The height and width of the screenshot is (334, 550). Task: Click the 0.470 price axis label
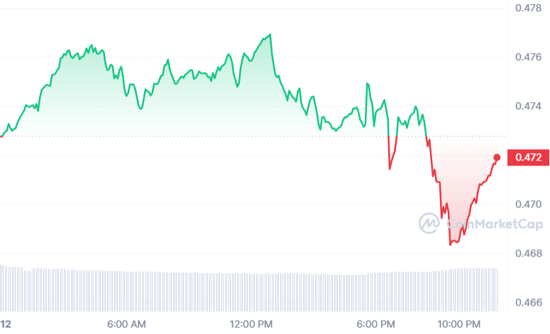pyautogui.click(x=529, y=205)
